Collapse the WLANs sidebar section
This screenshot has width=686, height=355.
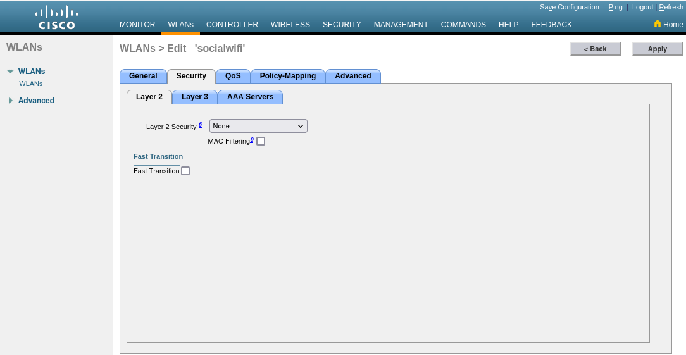click(x=10, y=72)
